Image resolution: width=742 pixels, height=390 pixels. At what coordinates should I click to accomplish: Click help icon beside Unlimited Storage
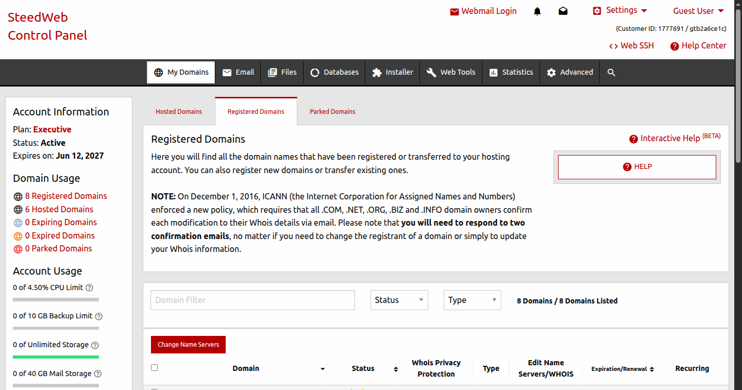tap(95, 345)
